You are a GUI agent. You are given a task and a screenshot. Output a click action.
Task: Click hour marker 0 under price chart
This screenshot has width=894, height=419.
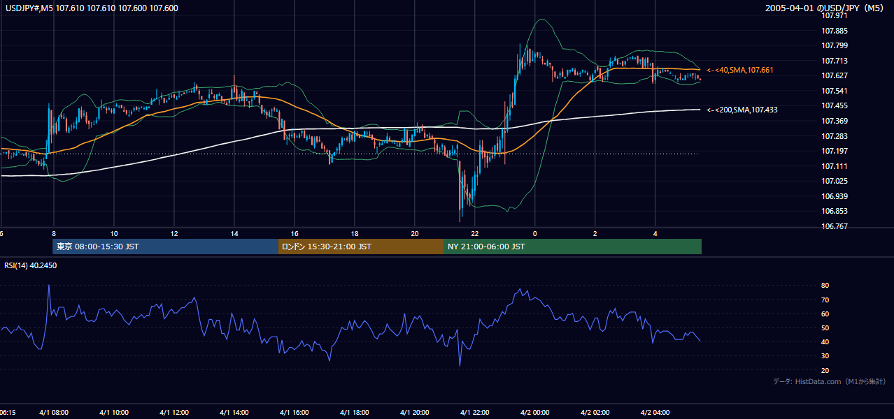[x=535, y=233]
